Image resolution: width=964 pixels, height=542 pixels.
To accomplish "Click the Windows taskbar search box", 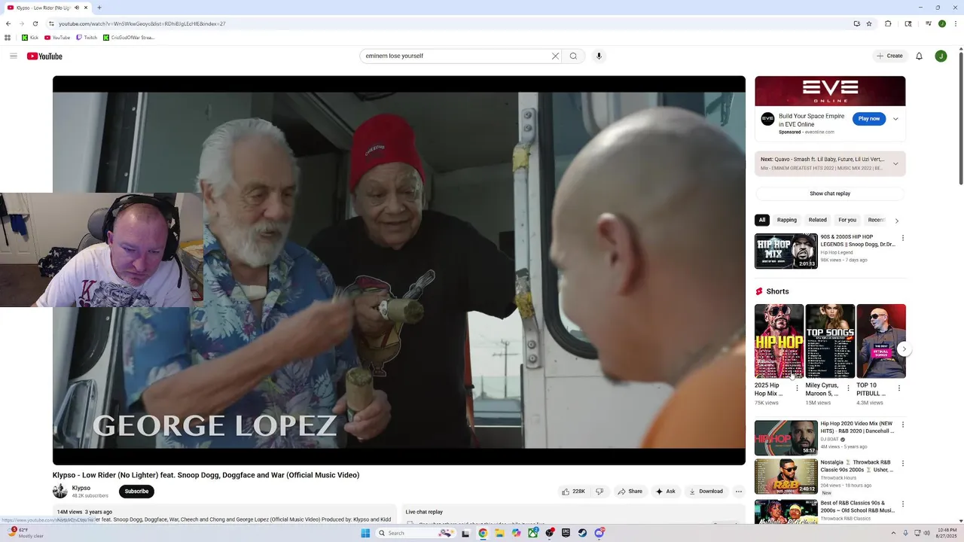I will pyautogui.click(x=416, y=533).
